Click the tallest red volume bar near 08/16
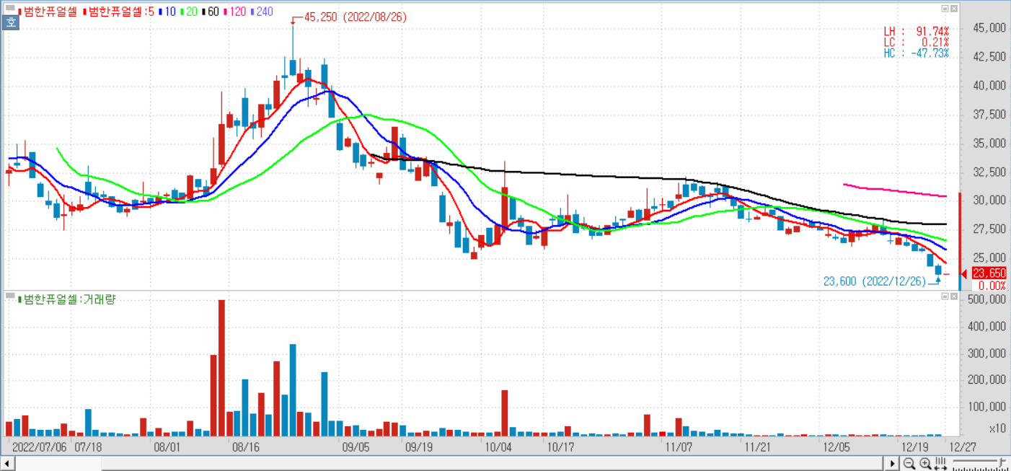Image resolution: width=1011 pixels, height=471 pixels. pyautogui.click(x=221, y=368)
